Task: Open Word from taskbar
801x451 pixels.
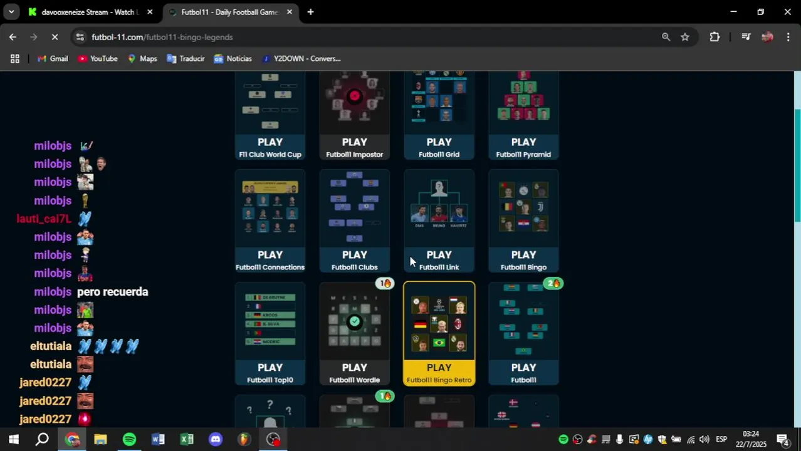Action: click(x=158, y=439)
